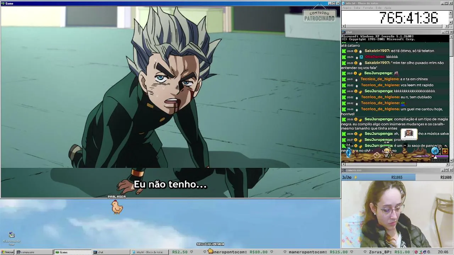Viewport: 454px width, 255px height.
Task: Click the 20:46 system clock
Action: point(443,252)
